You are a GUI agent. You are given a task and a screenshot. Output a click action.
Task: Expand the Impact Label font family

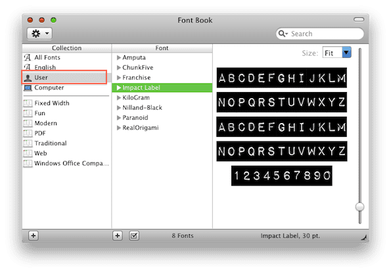coord(119,87)
